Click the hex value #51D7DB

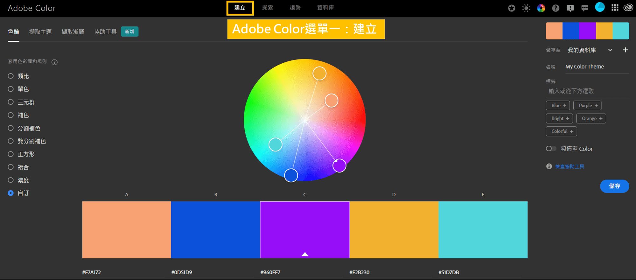pos(449,272)
